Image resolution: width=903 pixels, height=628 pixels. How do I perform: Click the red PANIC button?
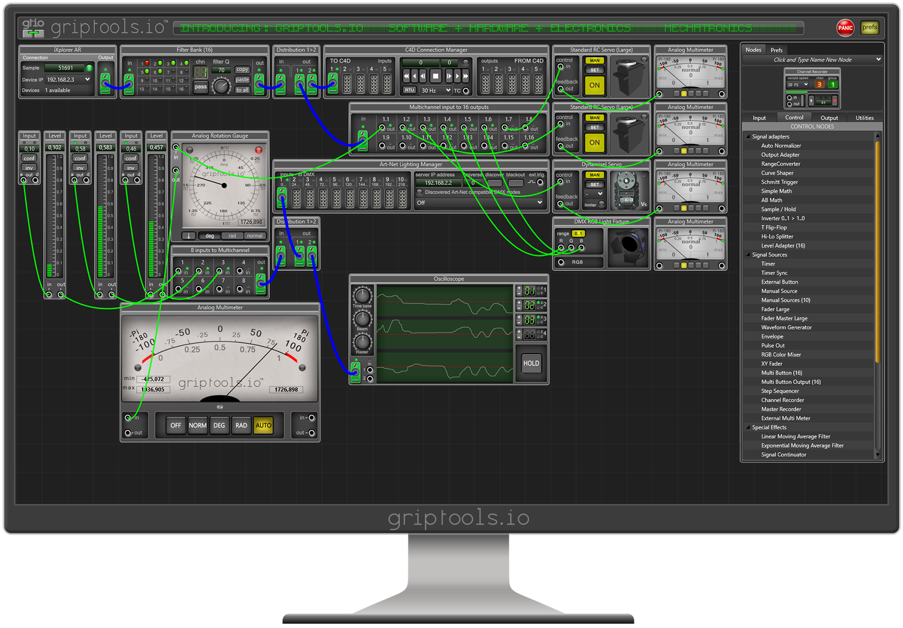[845, 28]
